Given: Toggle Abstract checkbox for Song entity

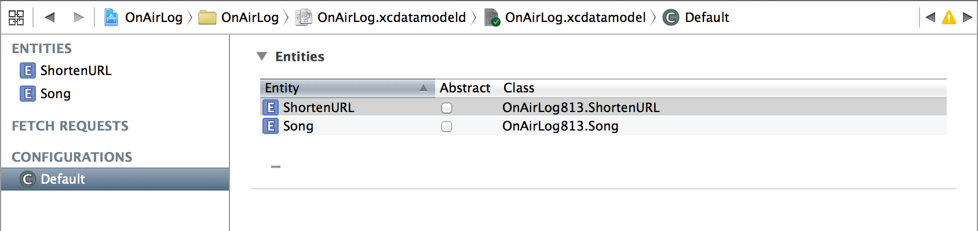Looking at the screenshot, I should [x=447, y=126].
